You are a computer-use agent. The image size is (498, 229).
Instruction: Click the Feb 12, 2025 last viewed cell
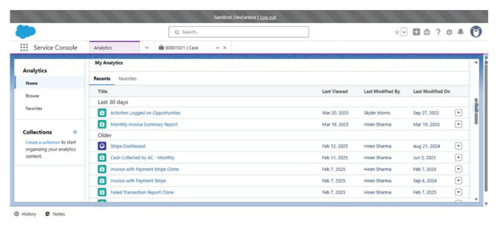click(335, 147)
